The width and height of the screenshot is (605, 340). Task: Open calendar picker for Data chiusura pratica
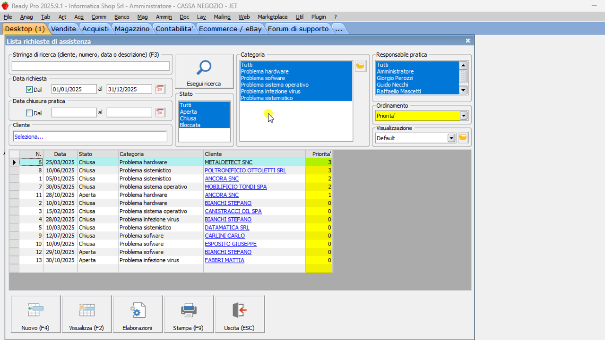click(x=160, y=113)
